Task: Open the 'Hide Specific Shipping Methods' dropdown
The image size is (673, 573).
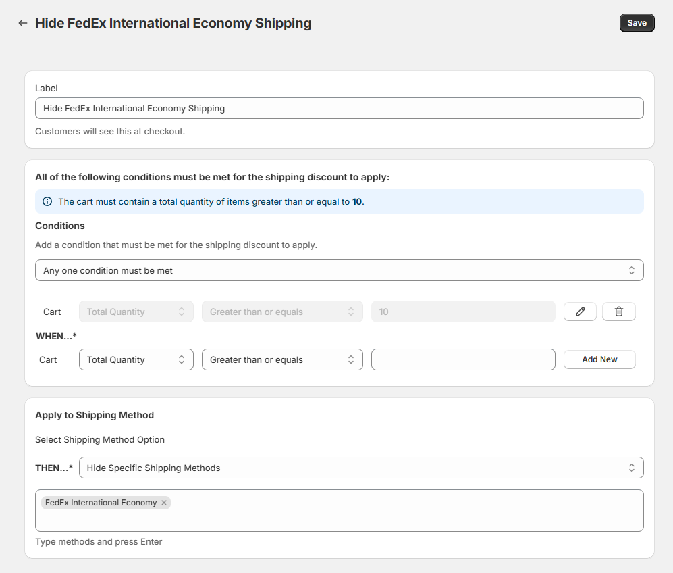Action: (x=360, y=468)
